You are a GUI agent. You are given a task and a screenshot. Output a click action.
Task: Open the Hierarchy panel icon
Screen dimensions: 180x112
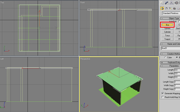coord(171,3)
